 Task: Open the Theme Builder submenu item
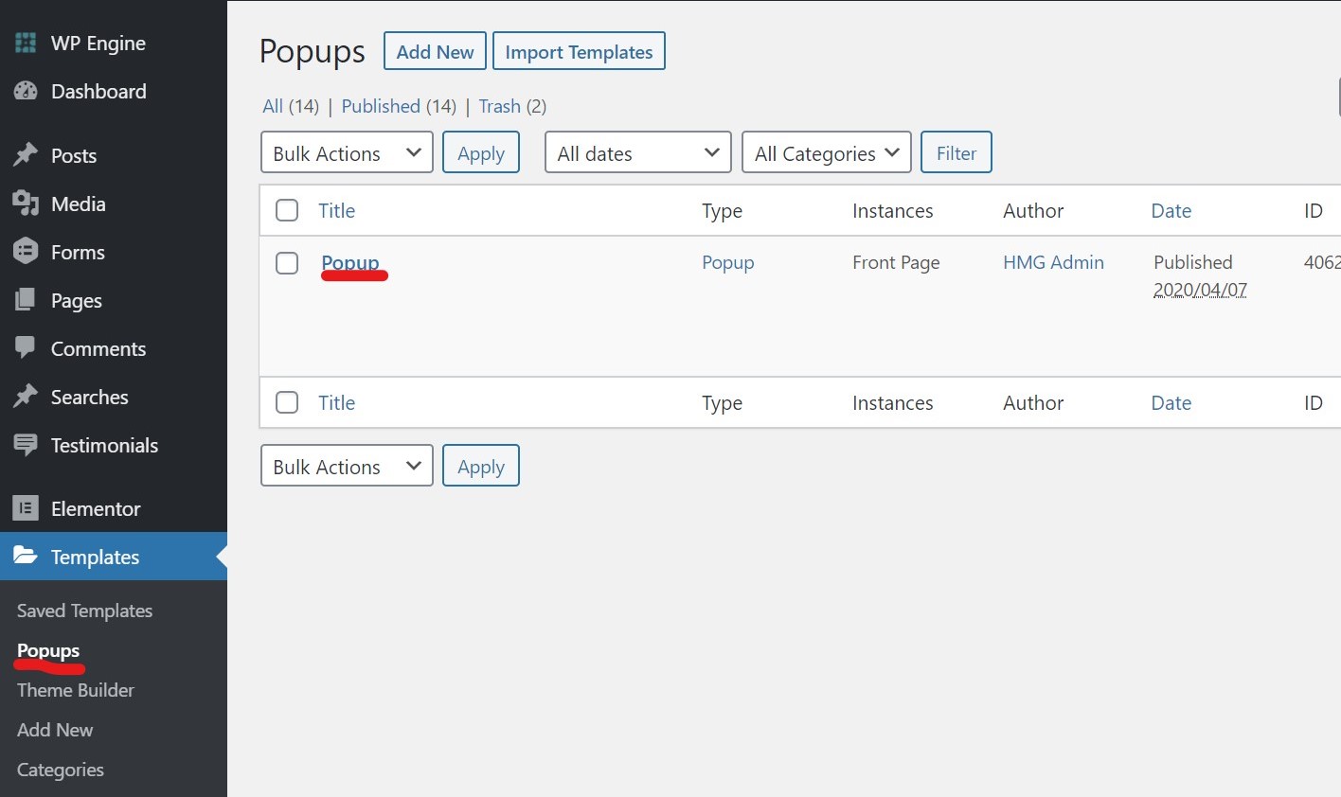coord(76,690)
